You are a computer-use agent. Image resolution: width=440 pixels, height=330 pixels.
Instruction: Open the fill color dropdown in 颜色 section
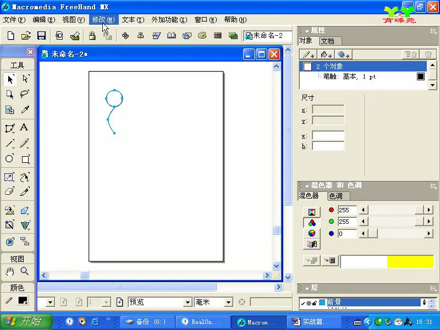click(x=23, y=301)
